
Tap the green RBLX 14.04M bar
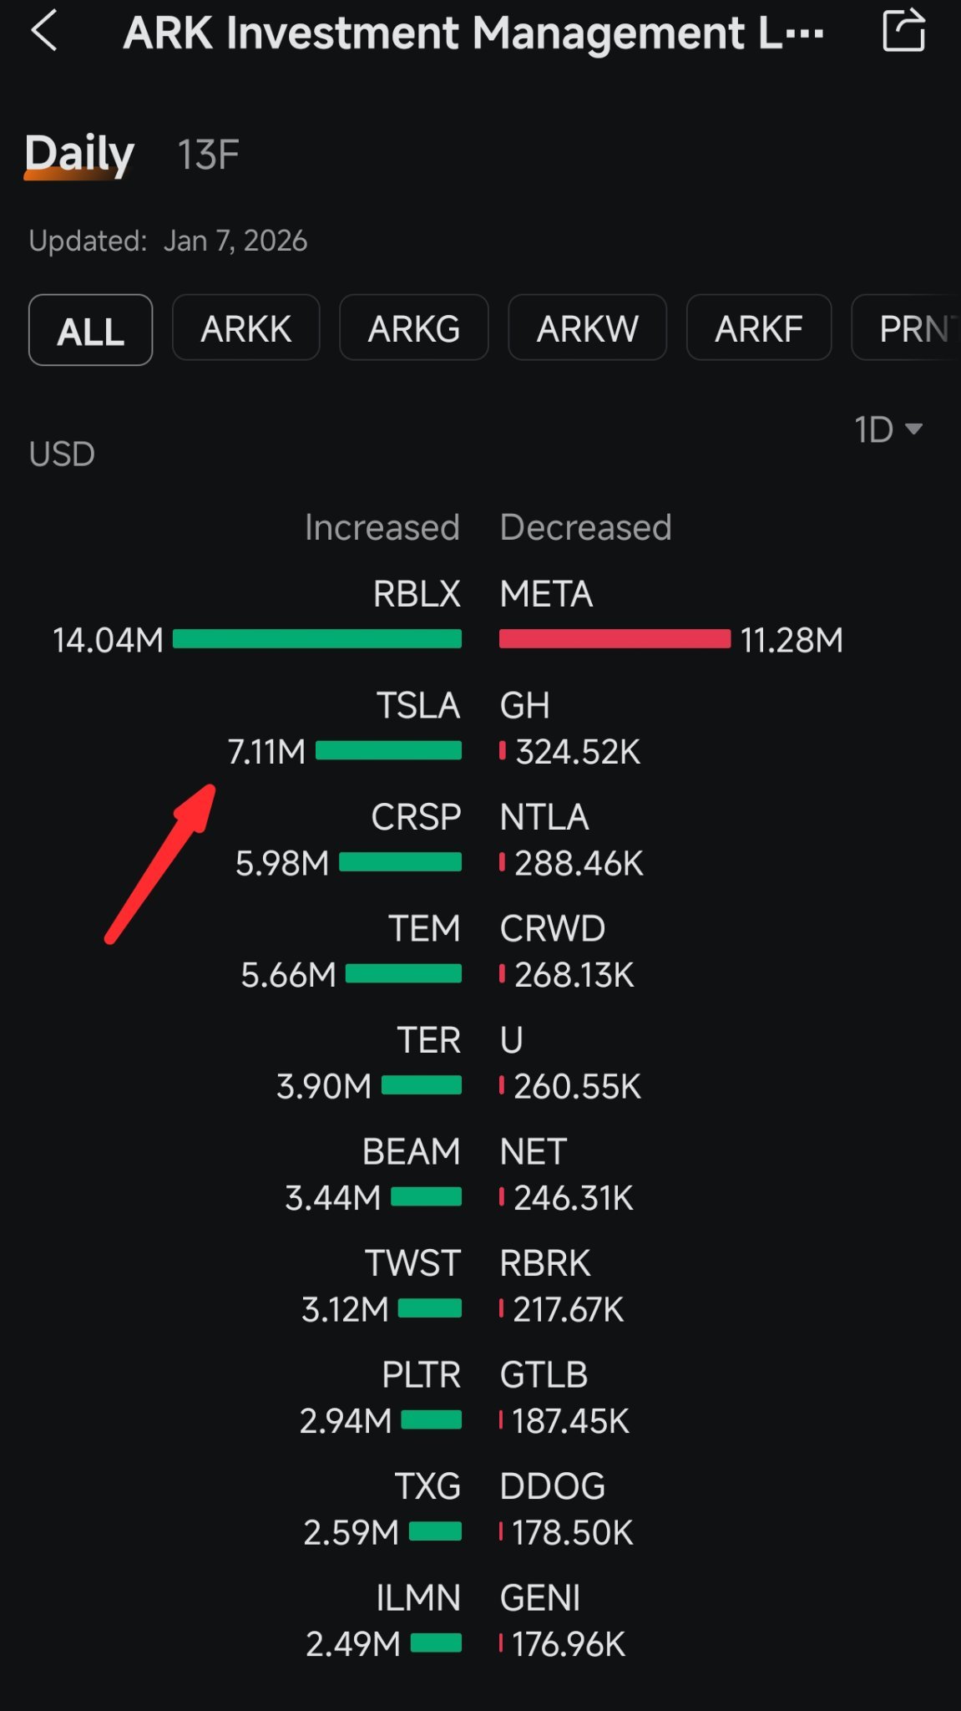point(316,639)
